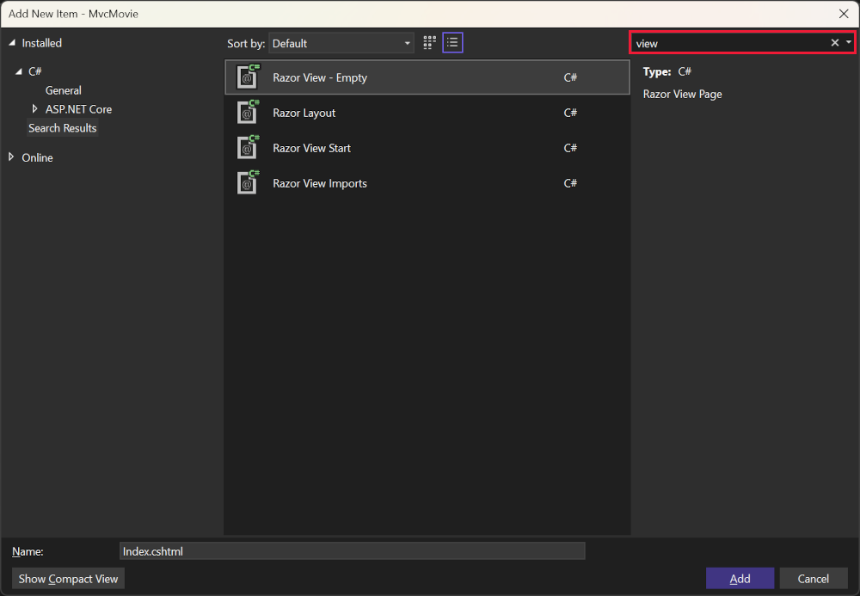This screenshot has height=596, width=860.
Task: Collapse the Installed section
Action: [11, 42]
